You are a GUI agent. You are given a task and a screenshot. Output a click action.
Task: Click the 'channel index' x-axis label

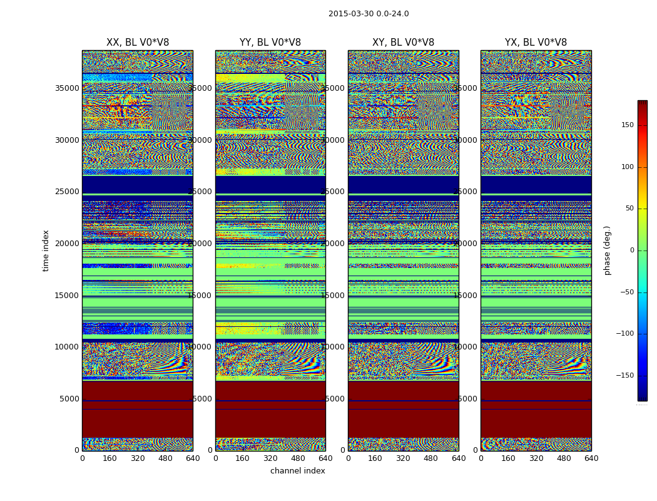(297, 471)
